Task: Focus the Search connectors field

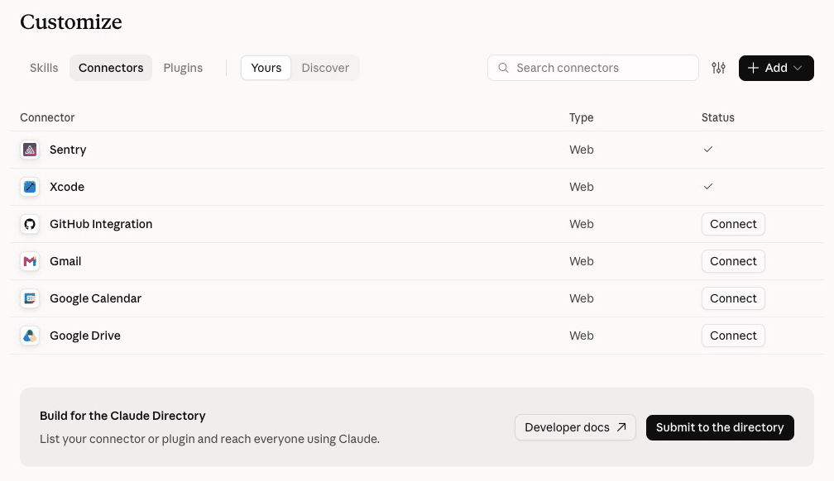Action: (592, 68)
